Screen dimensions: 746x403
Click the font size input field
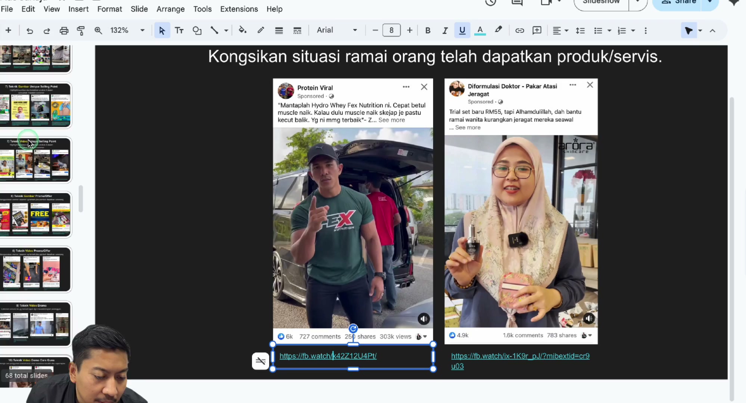[x=391, y=31]
